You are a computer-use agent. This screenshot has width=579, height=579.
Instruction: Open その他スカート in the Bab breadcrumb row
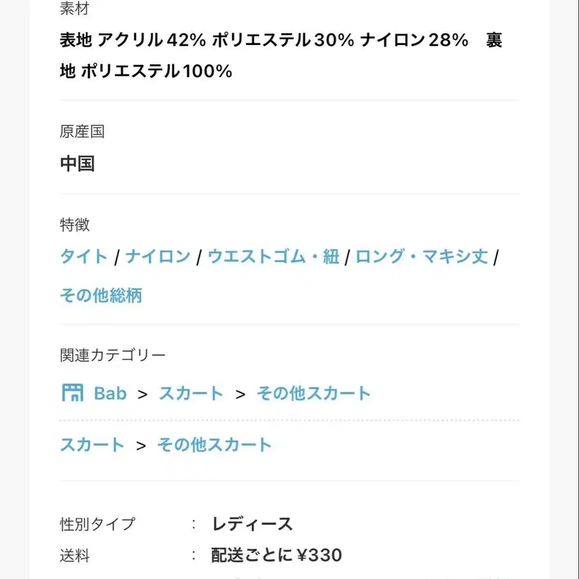tap(313, 393)
